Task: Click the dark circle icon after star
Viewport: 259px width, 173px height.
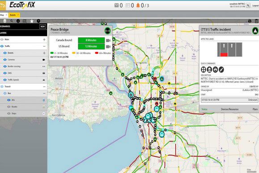Action: pyautogui.click(x=38, y=21)
